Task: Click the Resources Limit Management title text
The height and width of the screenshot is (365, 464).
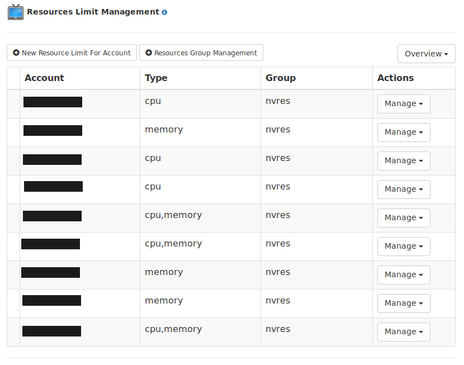Action: click(93, 12)
